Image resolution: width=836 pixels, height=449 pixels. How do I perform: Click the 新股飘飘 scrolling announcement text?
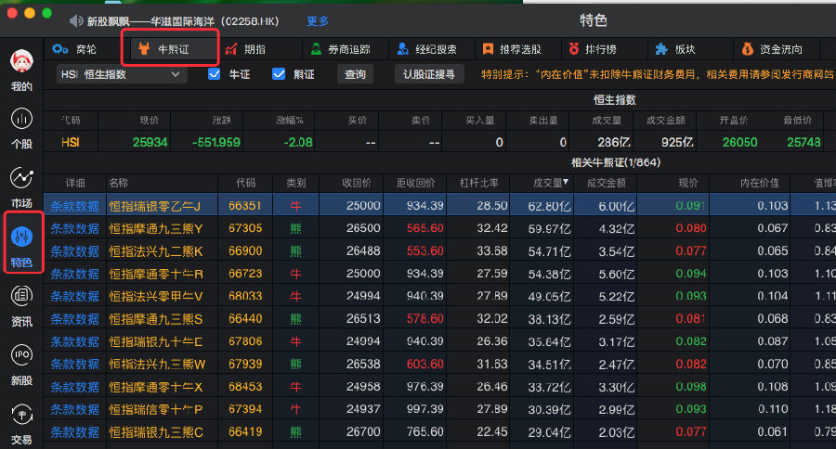click(x=182, y=20)
